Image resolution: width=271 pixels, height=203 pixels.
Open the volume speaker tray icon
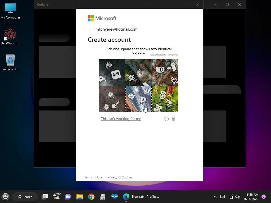[237, 197]
